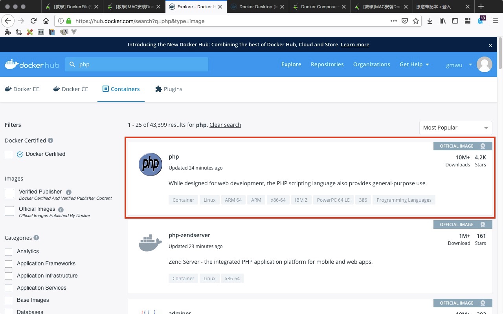Click the Clear search link
This screenshot has width=503, height=314.
225,125
